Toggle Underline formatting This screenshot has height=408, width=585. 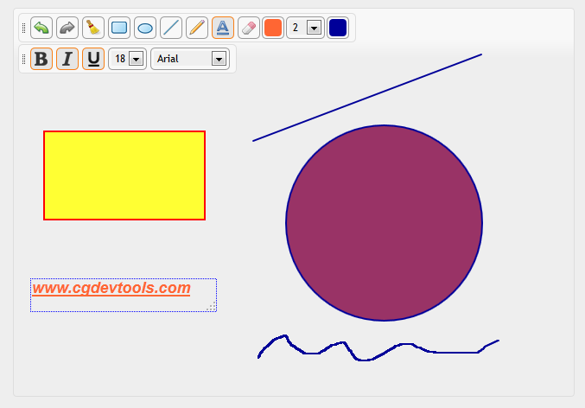[93, 59]
